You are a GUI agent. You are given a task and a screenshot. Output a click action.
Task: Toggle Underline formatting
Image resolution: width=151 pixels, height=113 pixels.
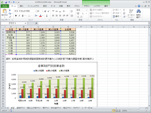tap(23, 16)
